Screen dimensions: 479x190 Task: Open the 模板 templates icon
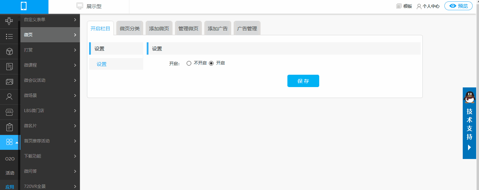point(399,6)
